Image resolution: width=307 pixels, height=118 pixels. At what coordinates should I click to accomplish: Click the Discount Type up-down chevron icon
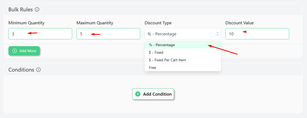coord(217,34)
